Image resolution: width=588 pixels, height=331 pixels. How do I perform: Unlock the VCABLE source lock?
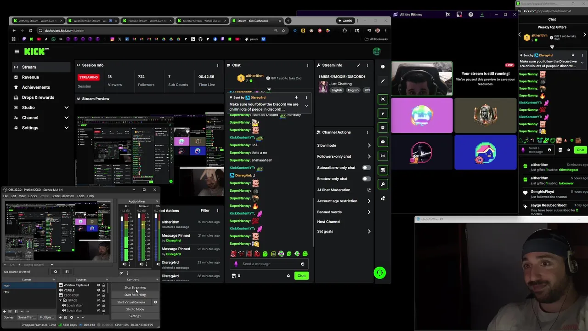[104, 290]
